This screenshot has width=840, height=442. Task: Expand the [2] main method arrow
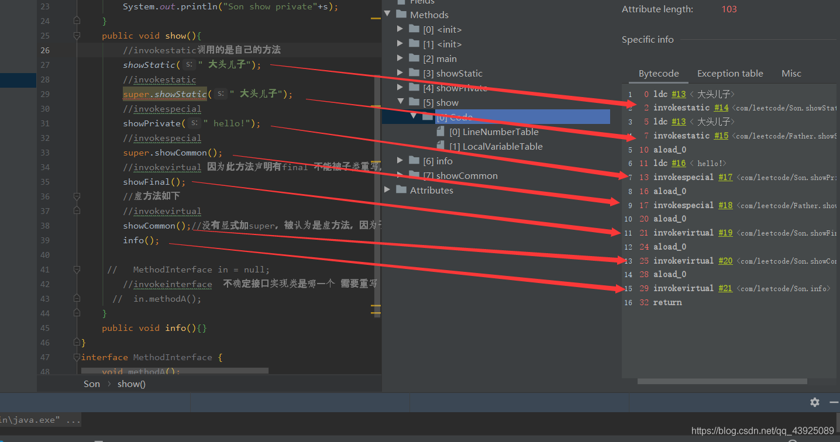[x=400, y=58]
